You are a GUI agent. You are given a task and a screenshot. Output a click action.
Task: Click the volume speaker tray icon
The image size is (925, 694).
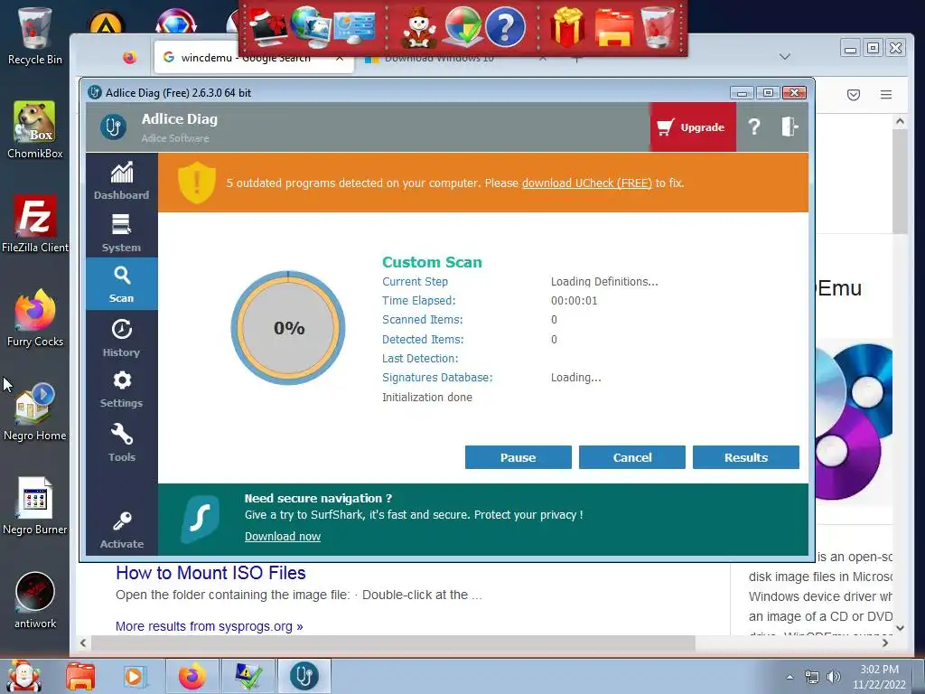point(833,677)
